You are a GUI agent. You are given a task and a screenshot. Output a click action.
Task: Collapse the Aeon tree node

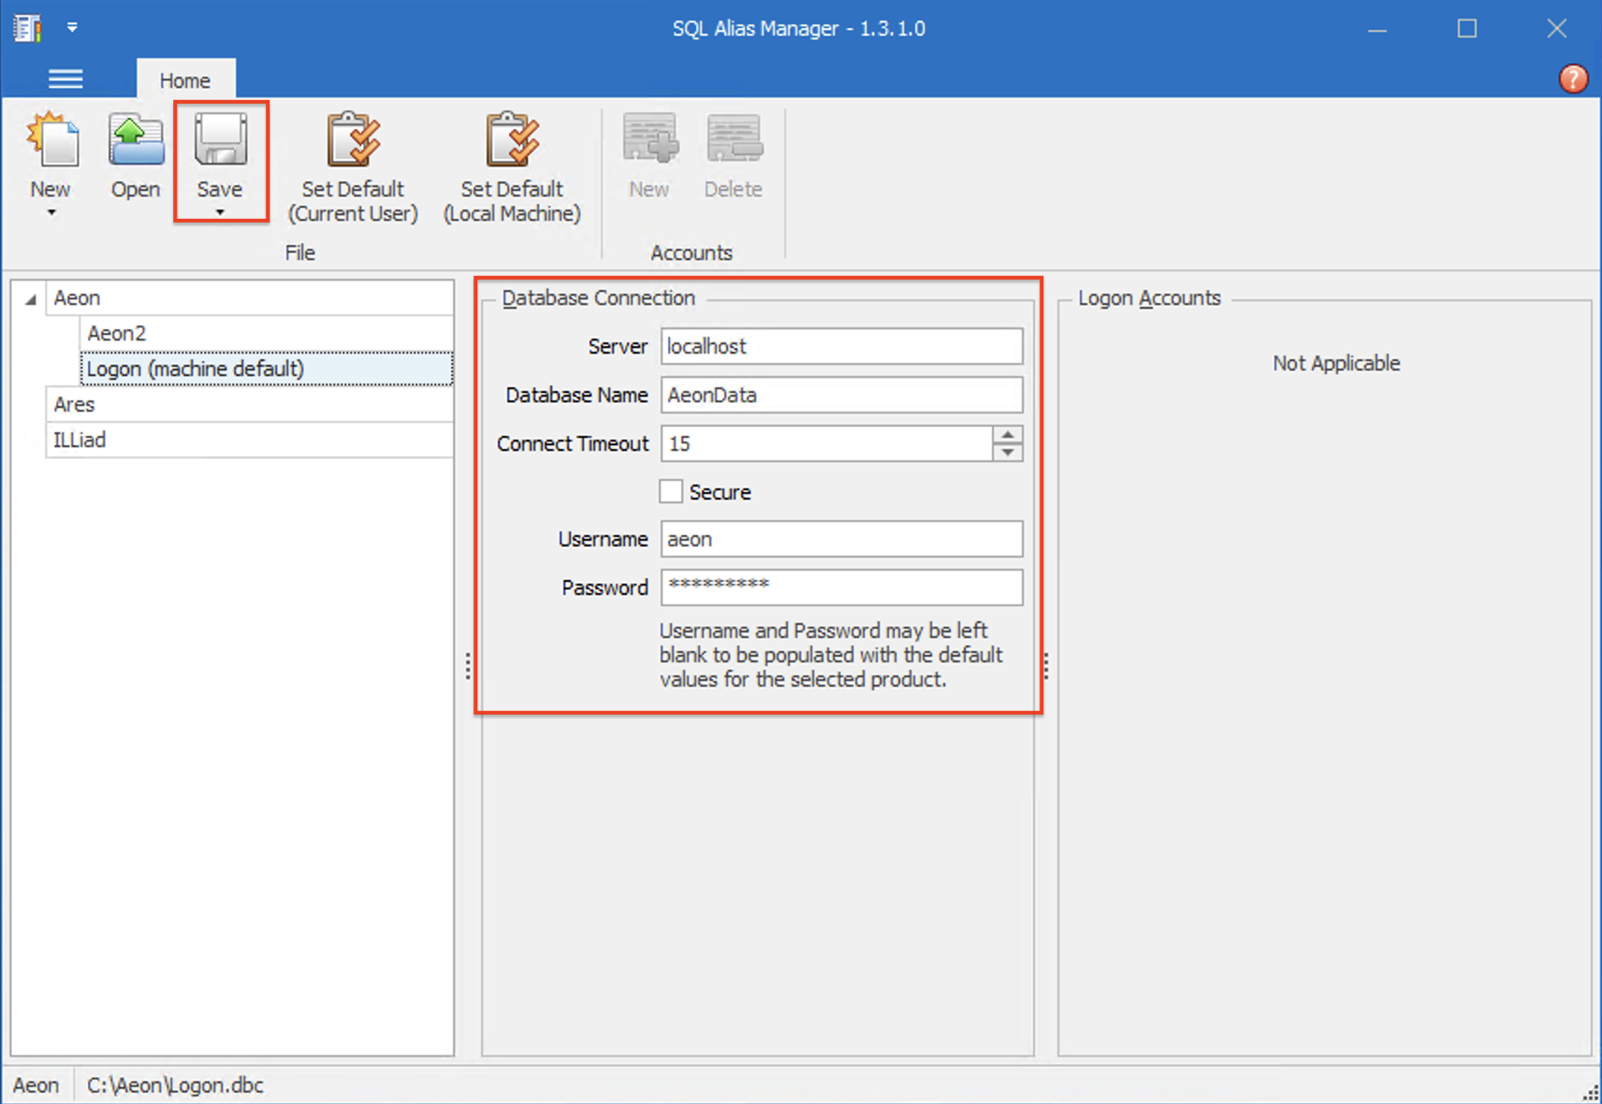point(29,298)
